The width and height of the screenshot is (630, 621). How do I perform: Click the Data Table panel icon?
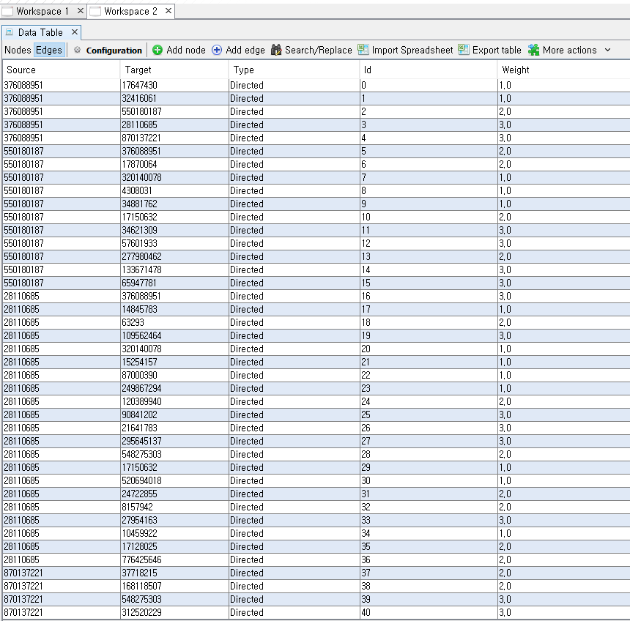tap(10, 32)
